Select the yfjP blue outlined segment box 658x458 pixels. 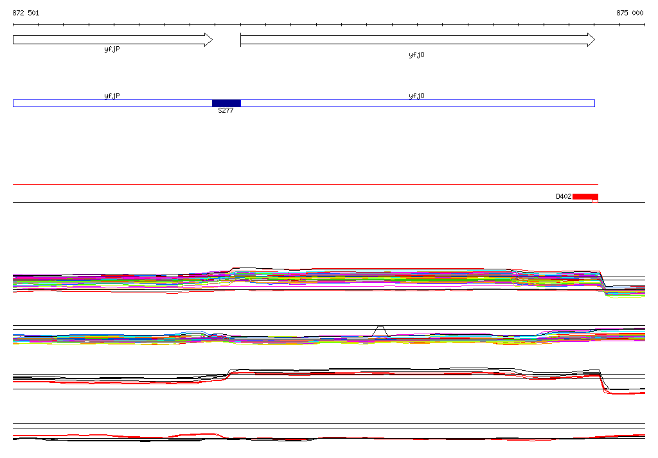(112, 103)
